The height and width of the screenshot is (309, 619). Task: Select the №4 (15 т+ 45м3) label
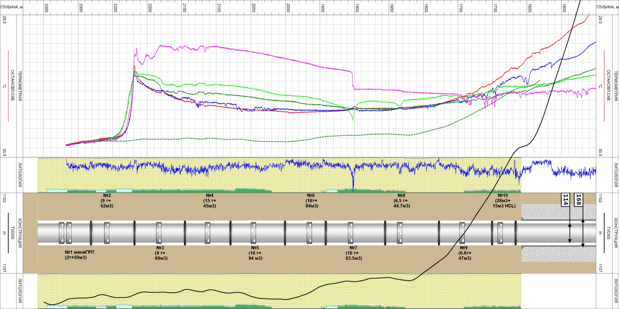[209, 201]
